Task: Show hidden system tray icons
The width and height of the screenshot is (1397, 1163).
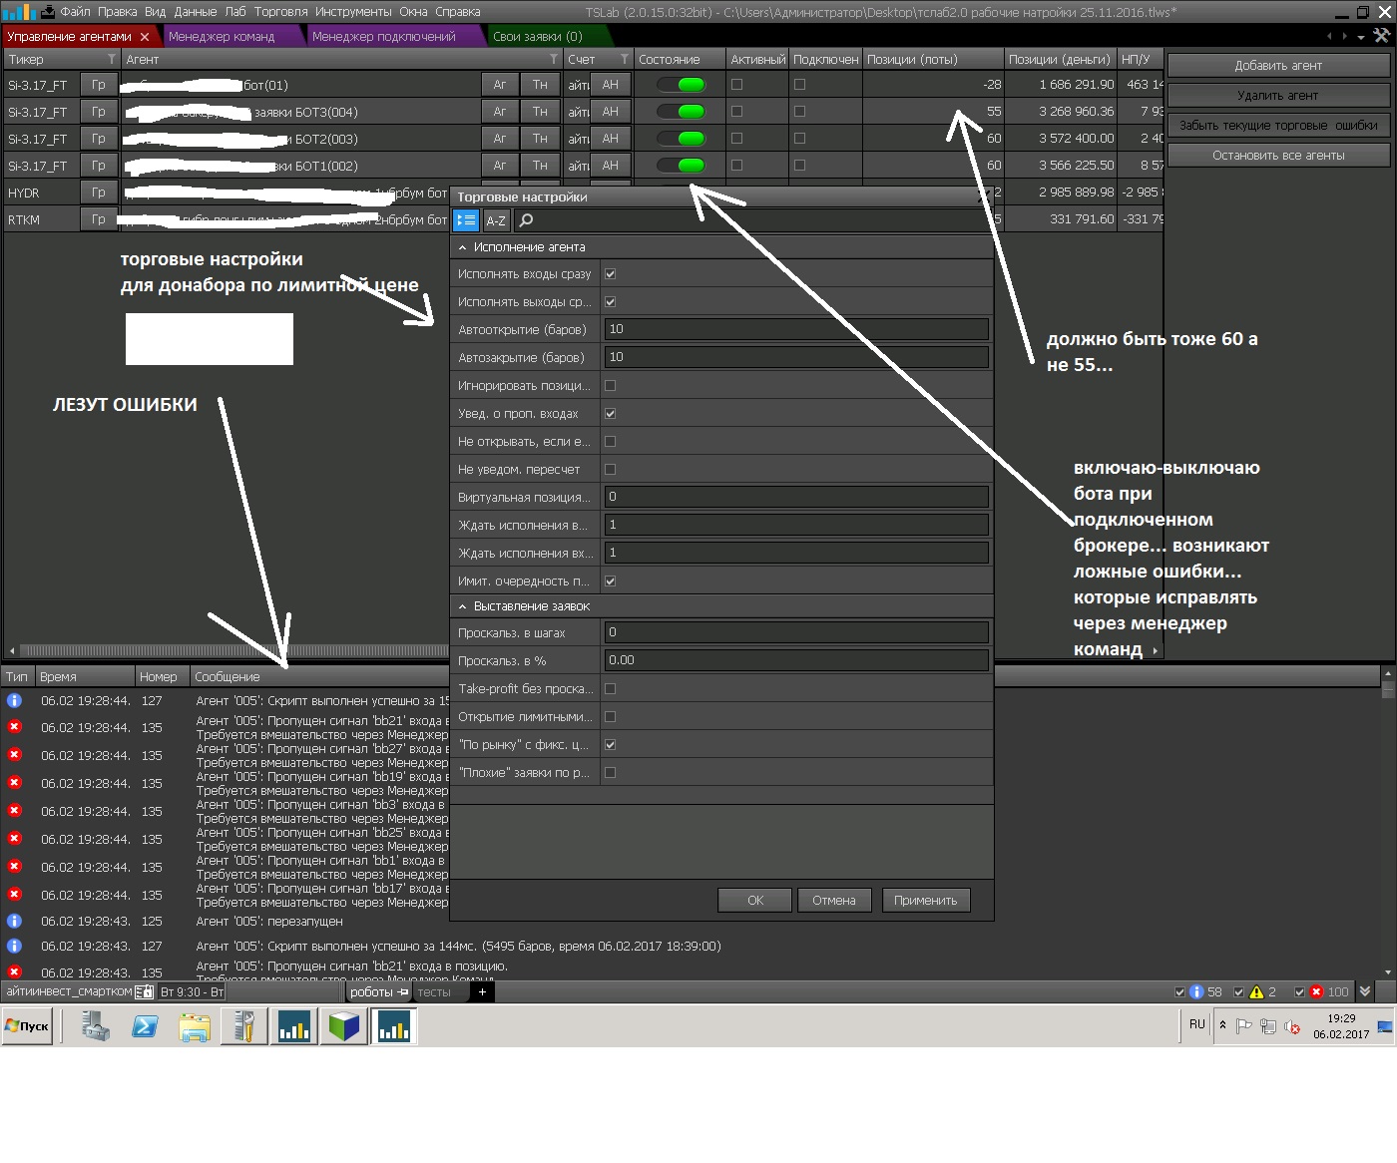Action: [x=1222, y=1025]
